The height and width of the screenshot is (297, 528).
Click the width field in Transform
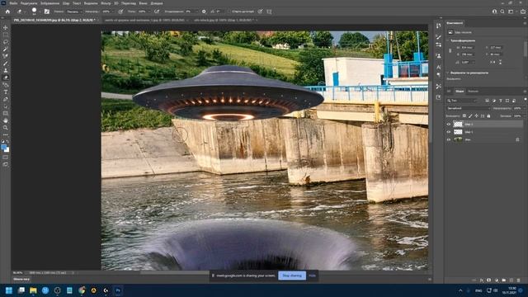tap(468, 48)
